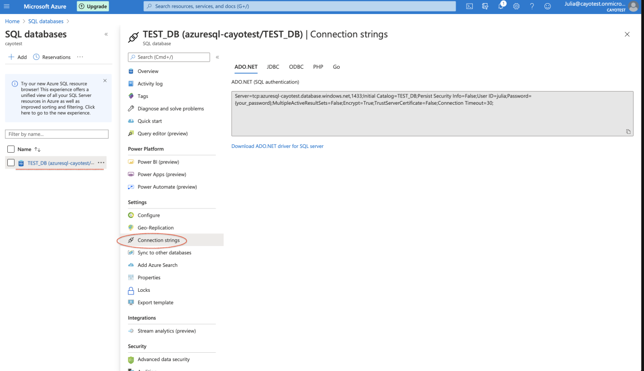Click the Reservations button
This screenshot has height=371, width=644.
(52, 57)
